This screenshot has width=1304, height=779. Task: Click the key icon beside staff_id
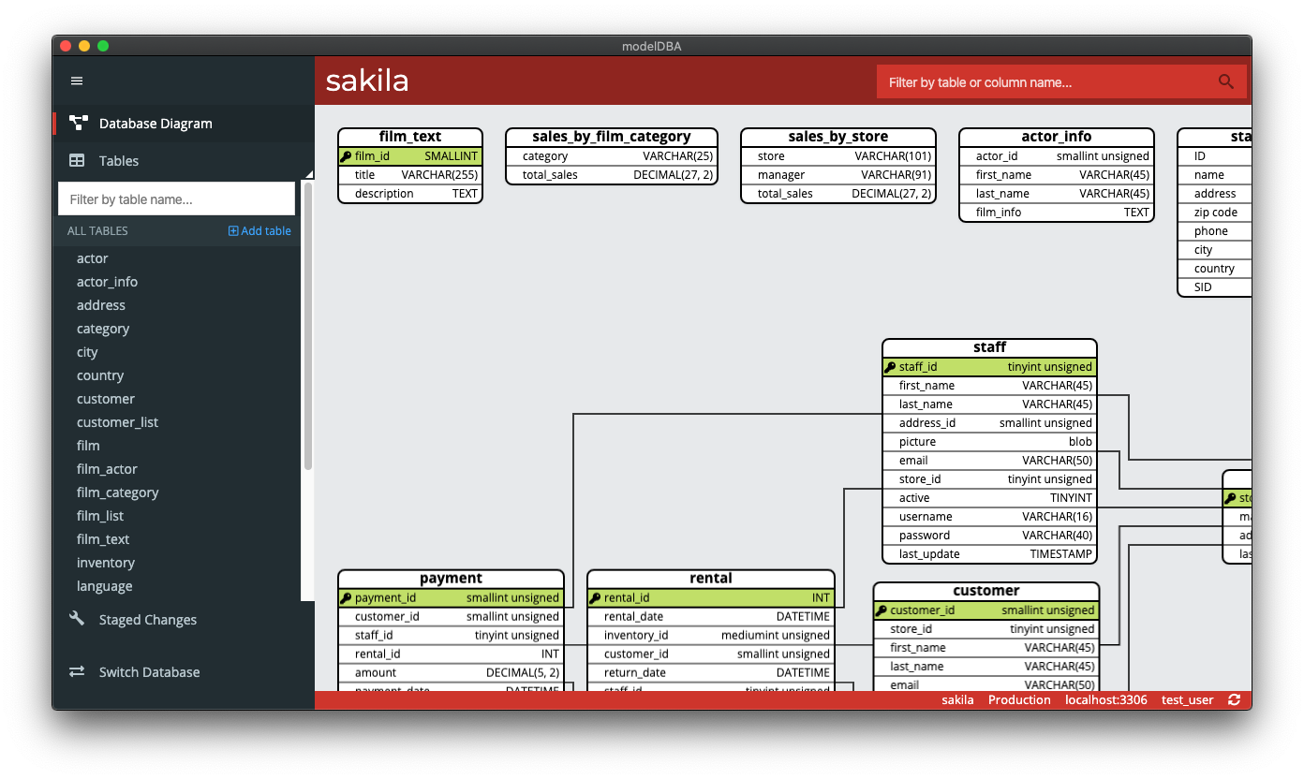[x=889, y=366]
